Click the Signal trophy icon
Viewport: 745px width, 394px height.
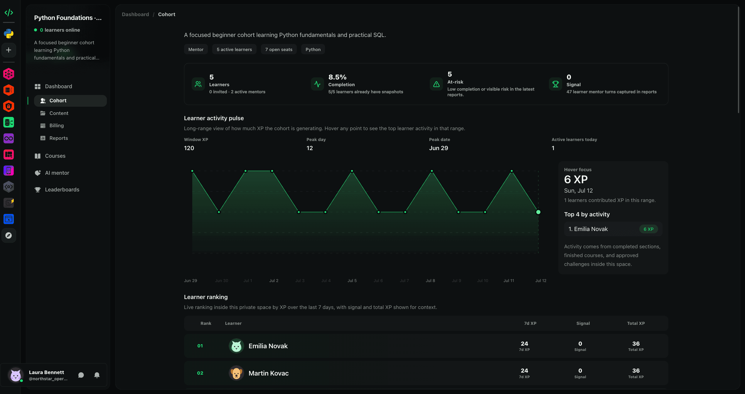pos(556,84)
